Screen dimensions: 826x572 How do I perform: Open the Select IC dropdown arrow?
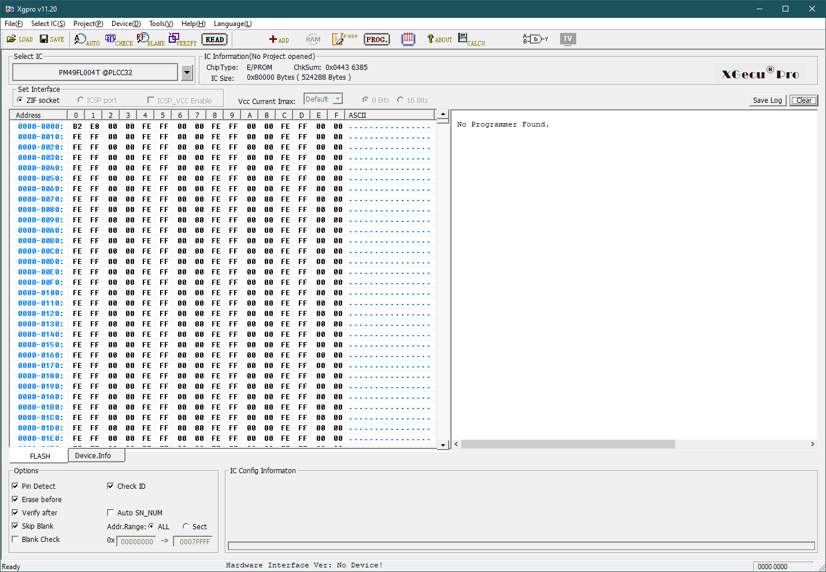(187, 72)
